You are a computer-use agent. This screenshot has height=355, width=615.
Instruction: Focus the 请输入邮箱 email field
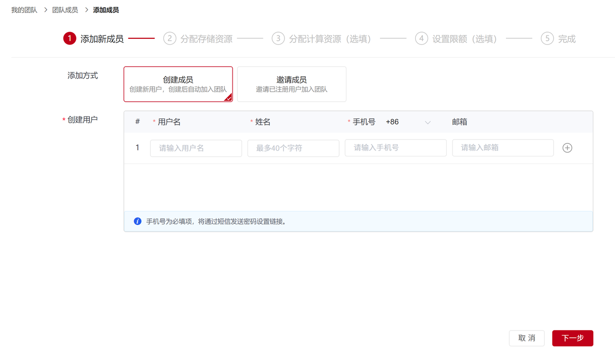pos(503,148)
